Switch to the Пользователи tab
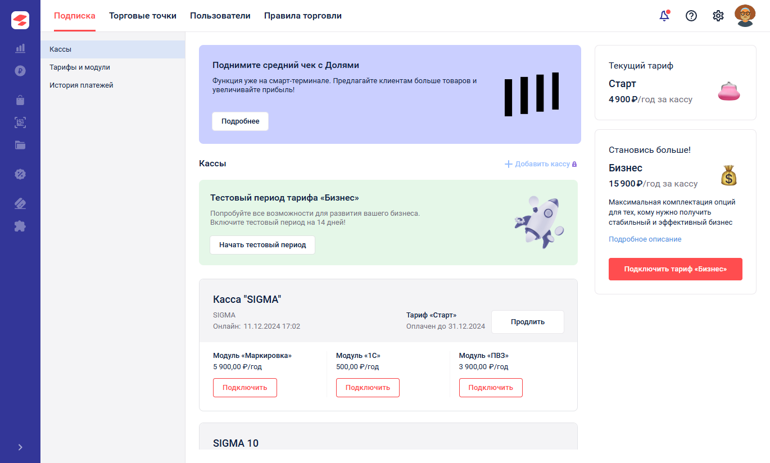Screen dimensions: 770x463 pyautogui.click(x=220, y=16)
